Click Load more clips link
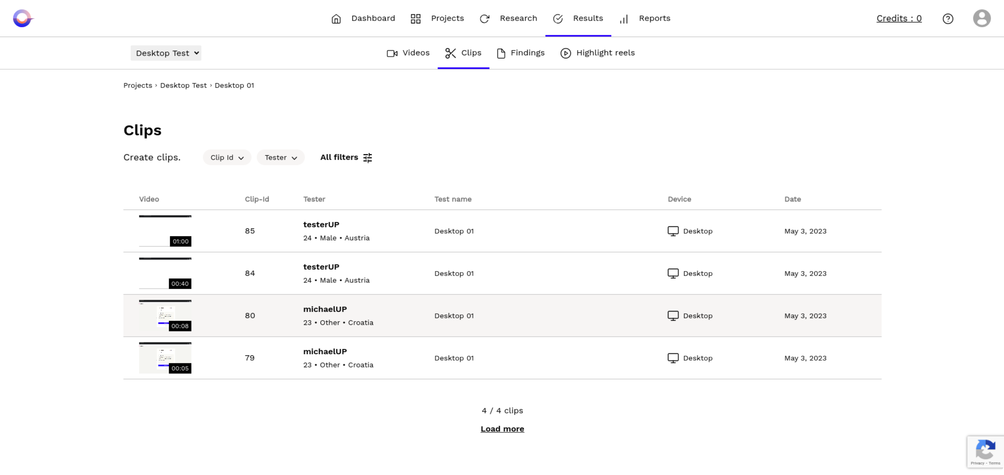Image resolution: width=1004 pixels, height=475 pixels. click(502, 428)
